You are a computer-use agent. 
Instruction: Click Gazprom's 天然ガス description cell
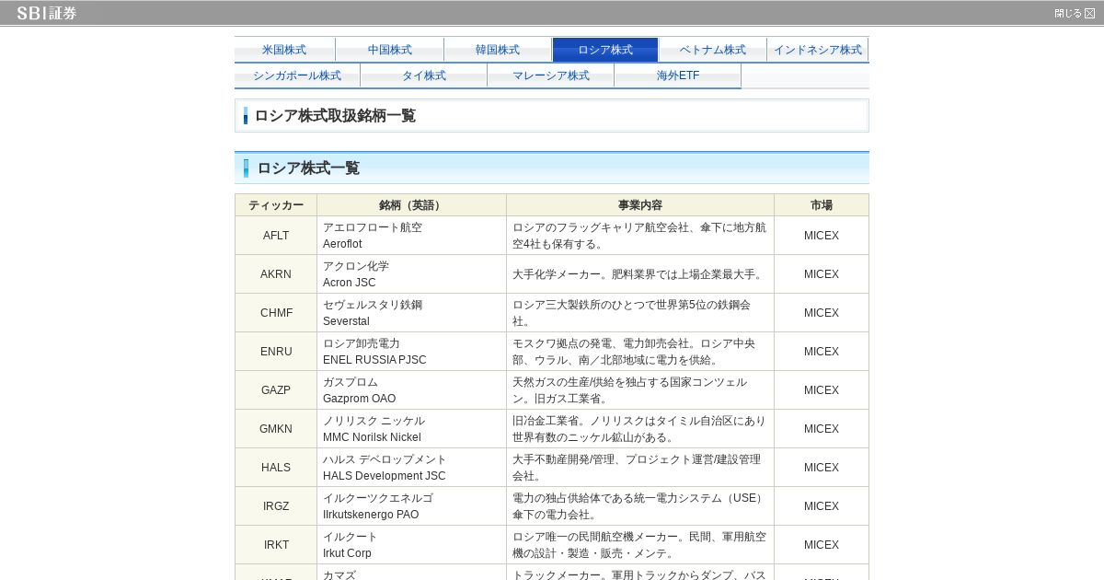(x=640, y=390)
